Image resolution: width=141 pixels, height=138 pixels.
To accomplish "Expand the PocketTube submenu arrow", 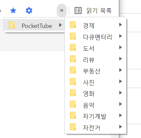I will click(60, 25).
